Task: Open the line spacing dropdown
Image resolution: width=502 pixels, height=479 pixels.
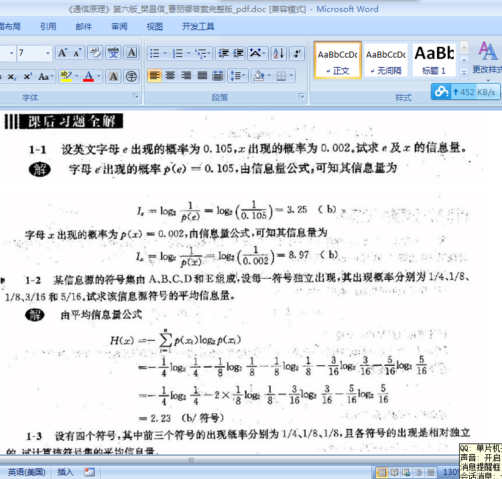Action: (x=238, y=76)
